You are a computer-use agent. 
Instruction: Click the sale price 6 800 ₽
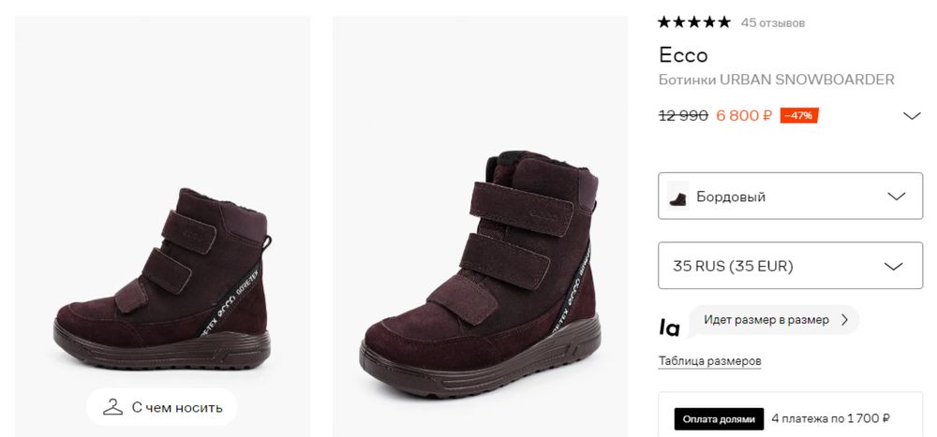click(744, 116)
